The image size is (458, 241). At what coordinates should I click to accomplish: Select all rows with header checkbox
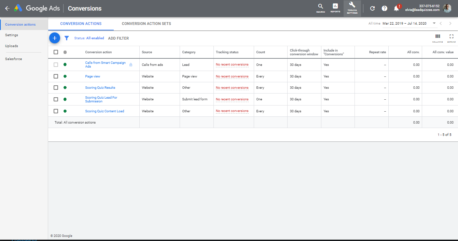click(56, 52)
